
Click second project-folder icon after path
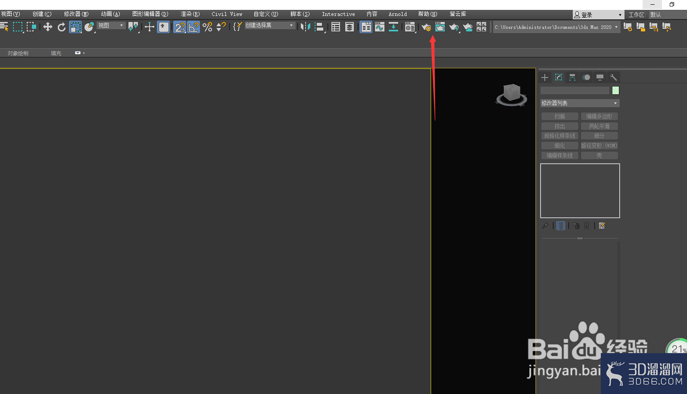(x=641, y=27)
